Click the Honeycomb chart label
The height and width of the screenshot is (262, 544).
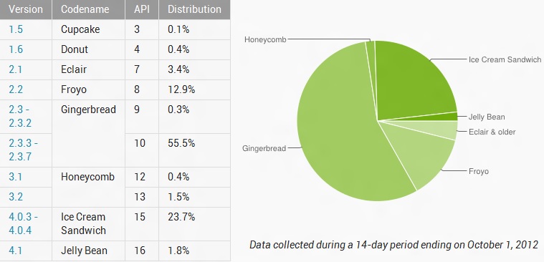point(265,39)
